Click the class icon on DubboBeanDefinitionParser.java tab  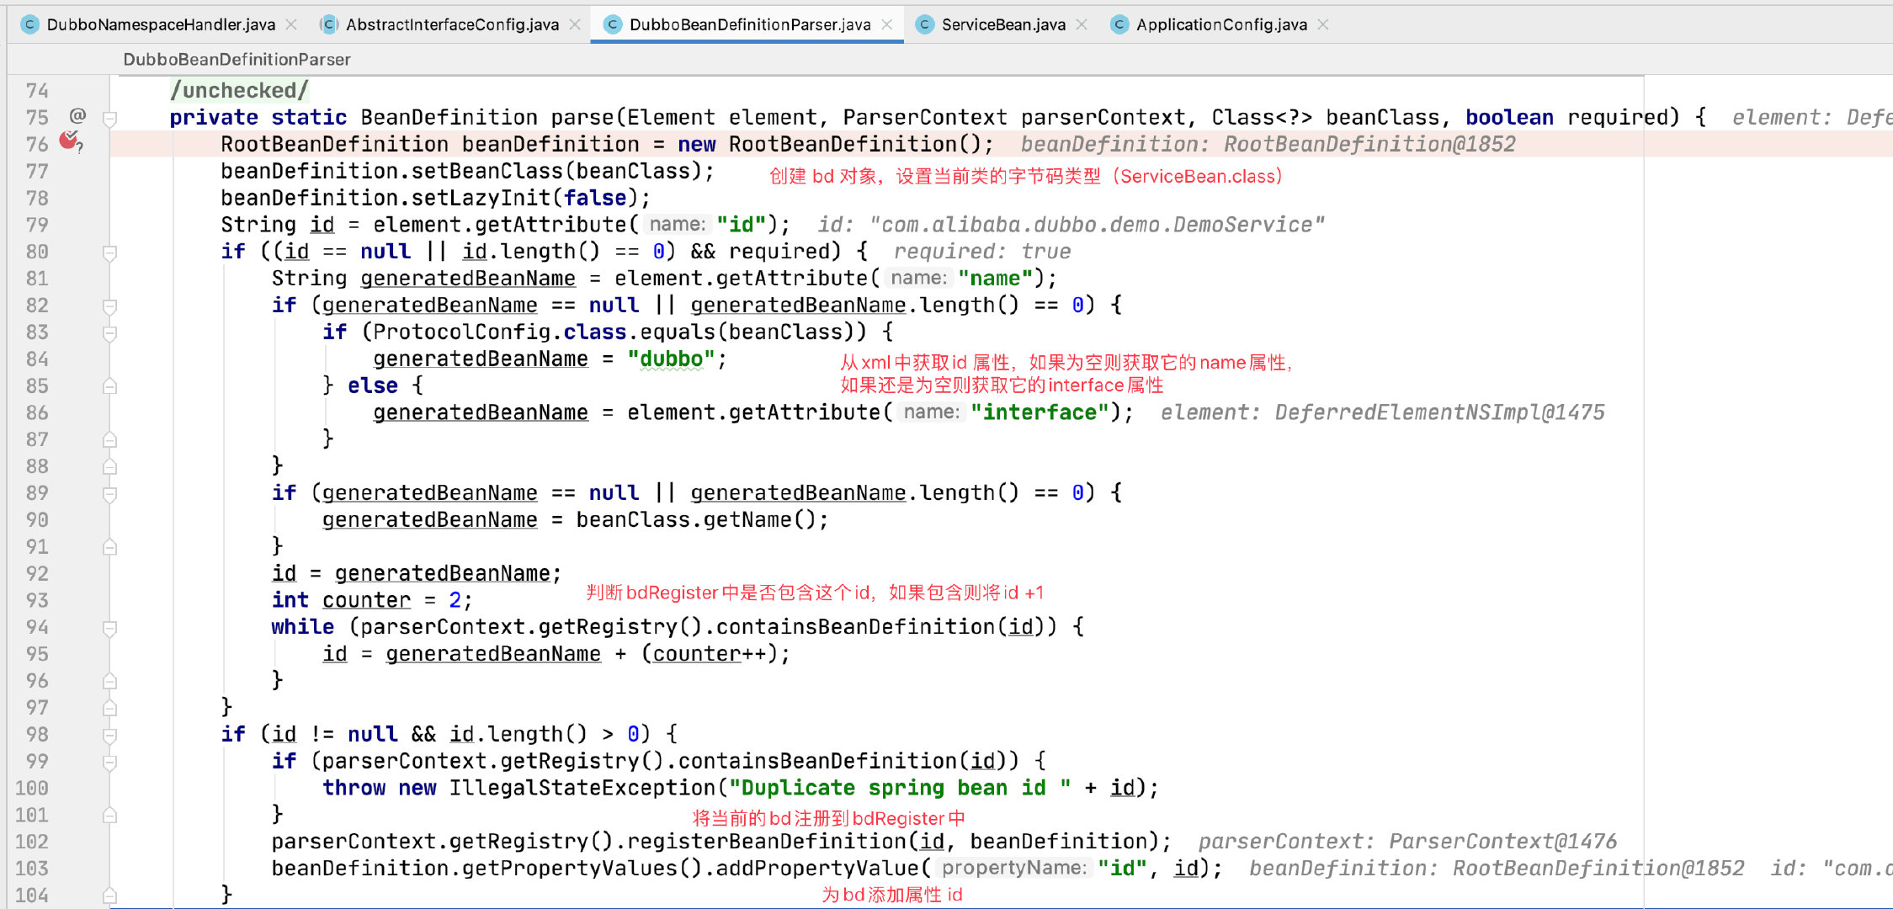[613, 24]
